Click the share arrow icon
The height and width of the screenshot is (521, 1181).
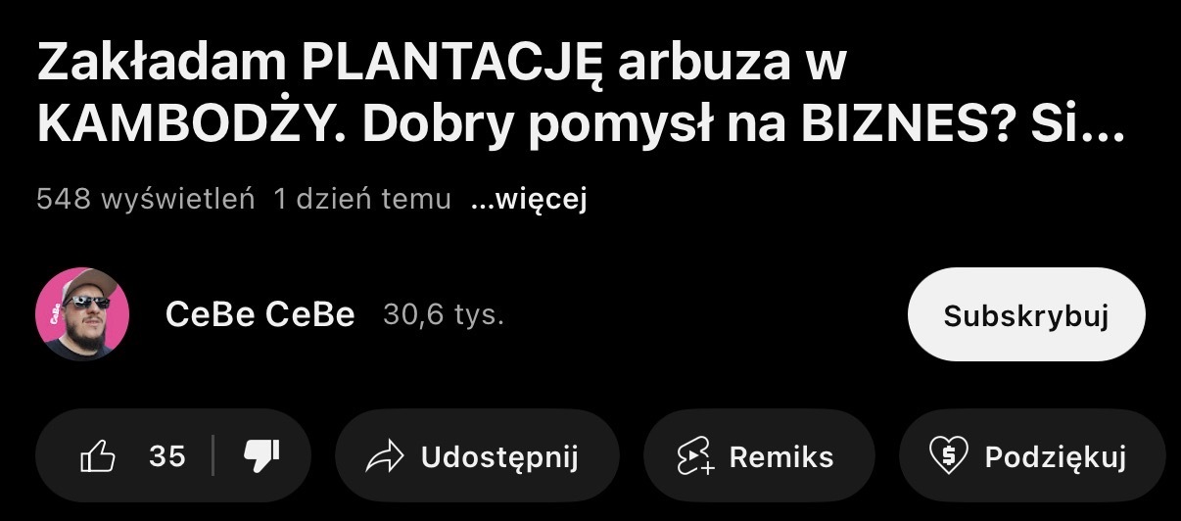[384, 457]
